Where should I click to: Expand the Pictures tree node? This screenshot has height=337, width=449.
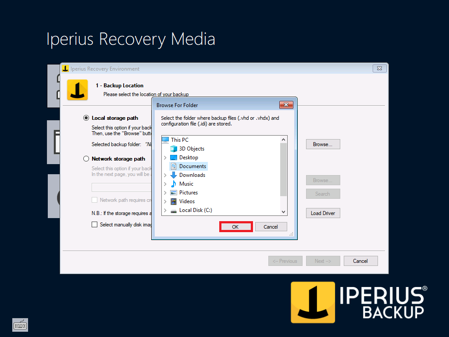[165, 193]
